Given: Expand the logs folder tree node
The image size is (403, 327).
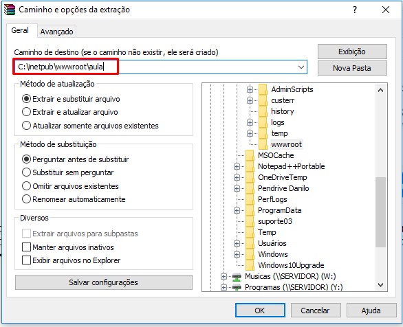Looking at the screenshot, I should (250, 122).
